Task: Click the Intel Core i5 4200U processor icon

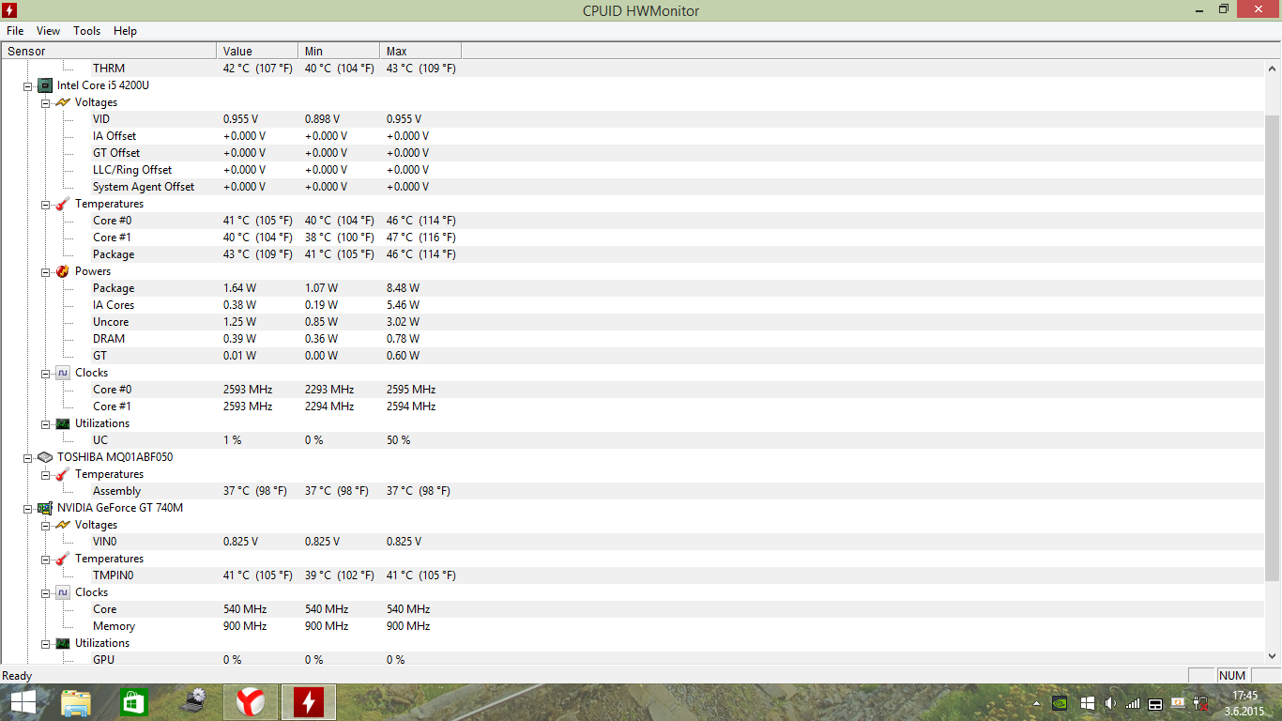Action: 45,85
